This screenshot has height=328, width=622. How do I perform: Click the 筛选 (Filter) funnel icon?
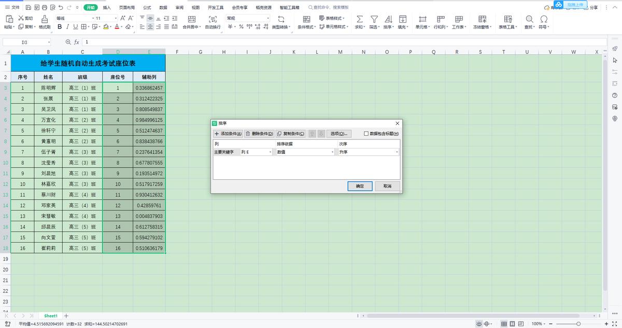pyautogui.click(x=373, y=19)
